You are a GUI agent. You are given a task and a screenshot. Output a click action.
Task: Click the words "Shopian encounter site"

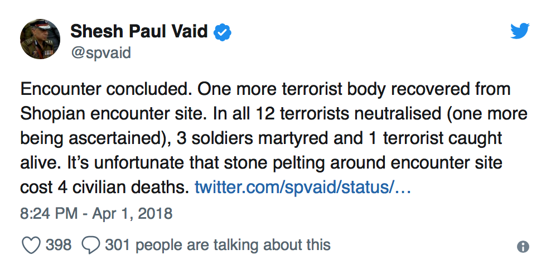(x=110, y=113)
